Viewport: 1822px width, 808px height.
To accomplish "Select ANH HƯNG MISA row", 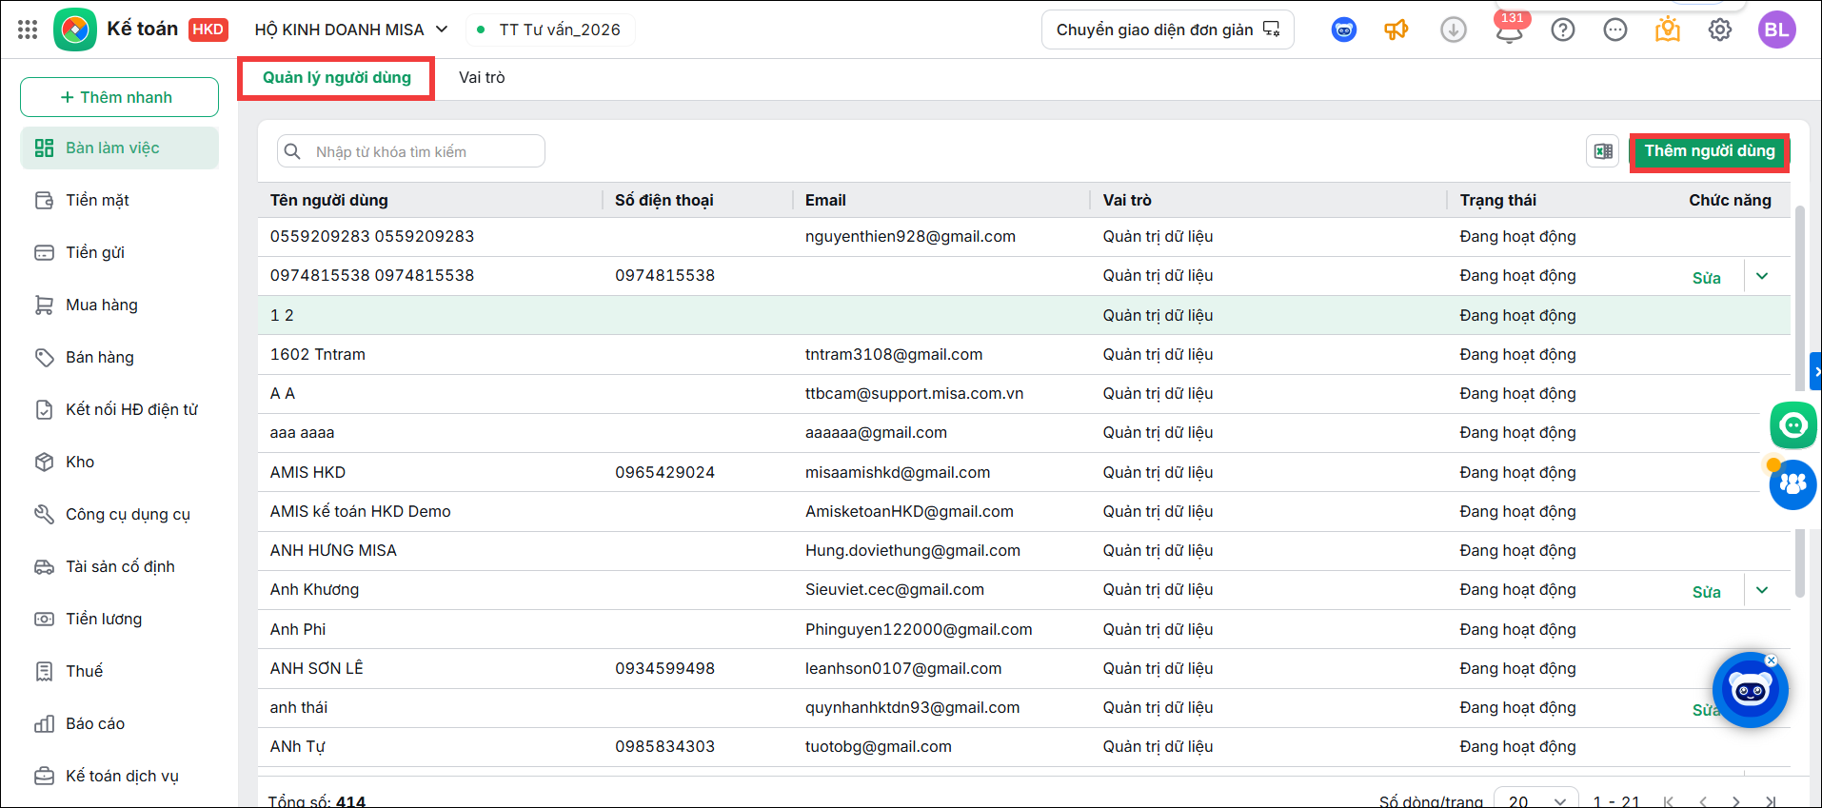I will [1023, 550].
